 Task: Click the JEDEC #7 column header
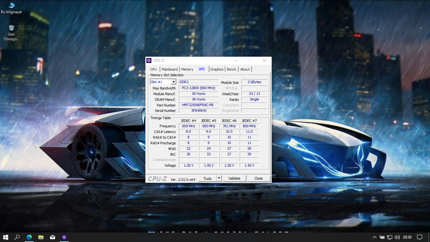249,121
